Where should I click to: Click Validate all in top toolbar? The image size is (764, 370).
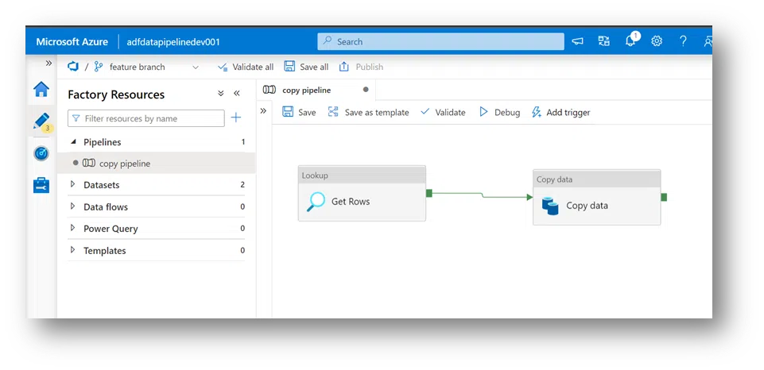[x=245, y=67]
